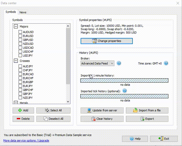Image resolution: width=182 pixels, height=146 pixels.
Task: Click the help icon beside Time zone GMT+0
Action: (166, 63)
